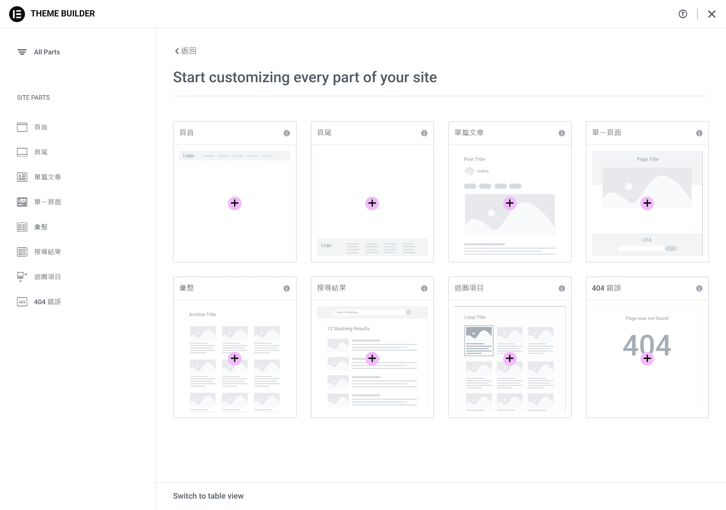Add new 搜尋結果 template plus button

(372, 358)
